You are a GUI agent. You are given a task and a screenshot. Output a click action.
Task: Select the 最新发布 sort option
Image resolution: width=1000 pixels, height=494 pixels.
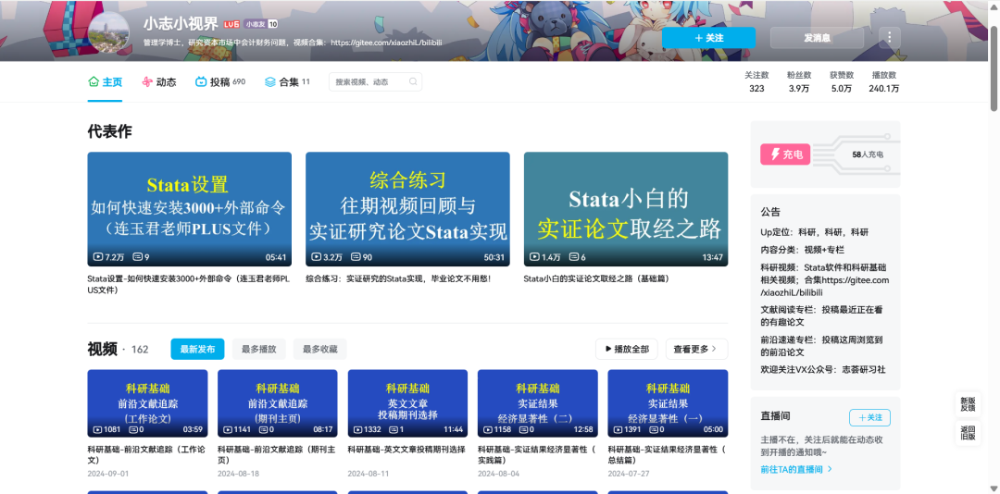click(197, 349)
